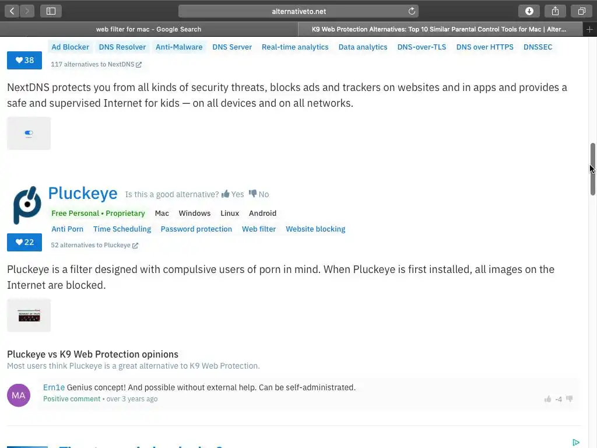The width and height of the screenshot is (597, 448).
Task: Reload the page using the refresh icon
Action: pyautogui.click(x=412, y=11)
